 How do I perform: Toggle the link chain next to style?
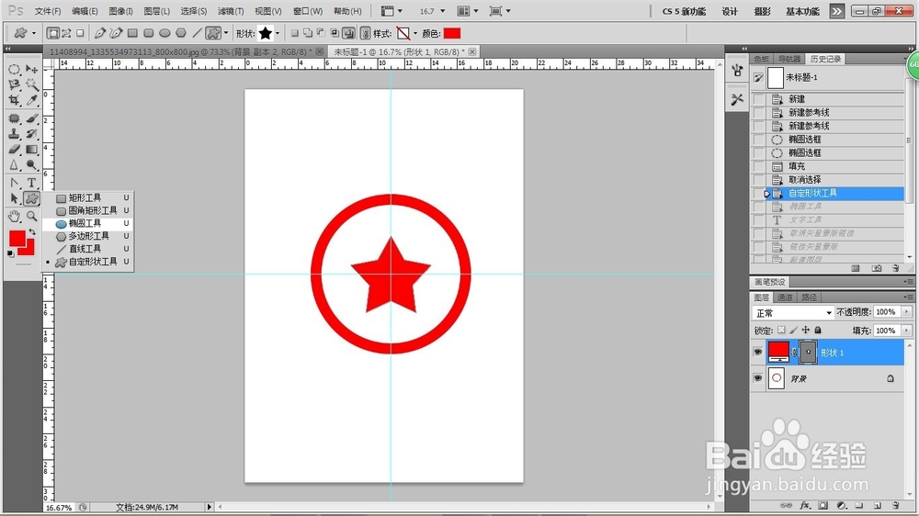365,33
